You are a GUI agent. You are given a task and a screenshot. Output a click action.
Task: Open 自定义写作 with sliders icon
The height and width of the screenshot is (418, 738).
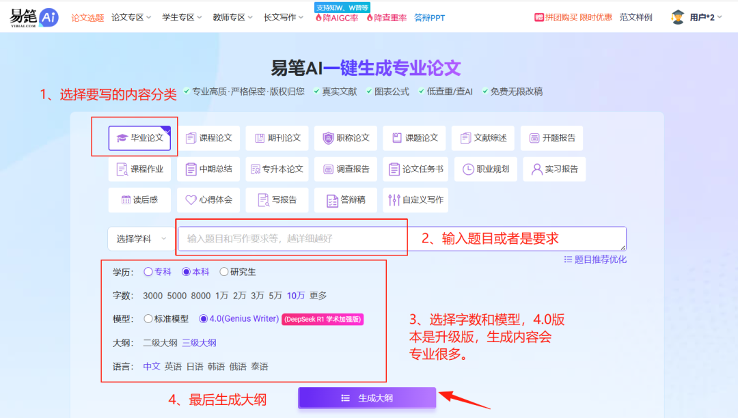tap(415, 200)
